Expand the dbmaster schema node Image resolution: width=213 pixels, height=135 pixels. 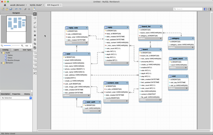2,63
